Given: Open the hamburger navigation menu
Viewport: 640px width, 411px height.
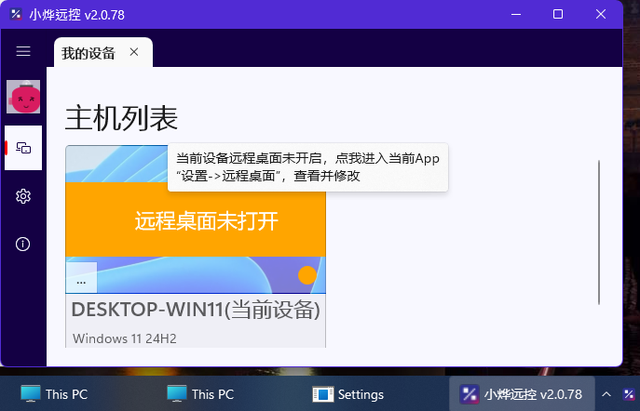Looking at the screenshot, I should (23, 52).
